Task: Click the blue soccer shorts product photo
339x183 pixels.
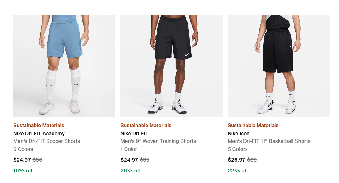Action: coord(64,66)
